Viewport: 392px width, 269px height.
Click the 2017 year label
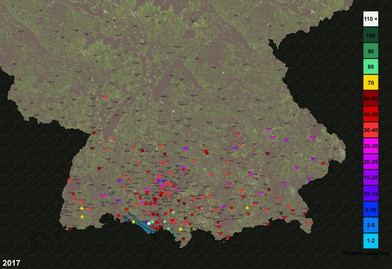12,263
